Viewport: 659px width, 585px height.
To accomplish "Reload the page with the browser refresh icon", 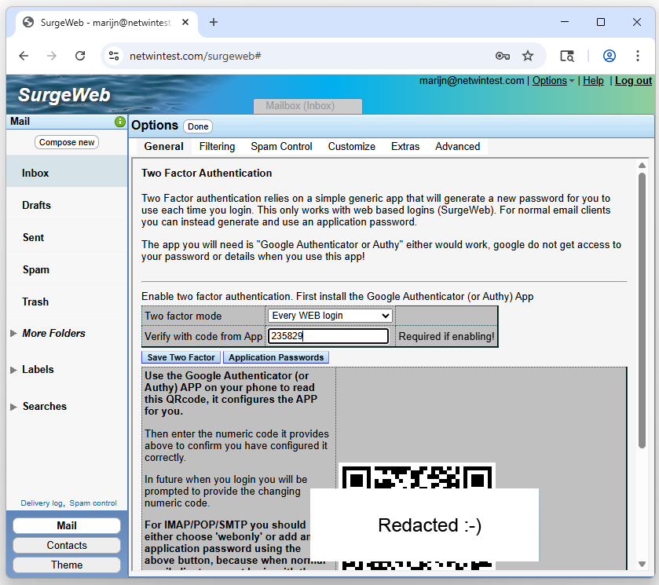I will (80, 56).
